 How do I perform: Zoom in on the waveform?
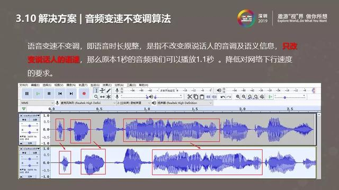[238, 97]
